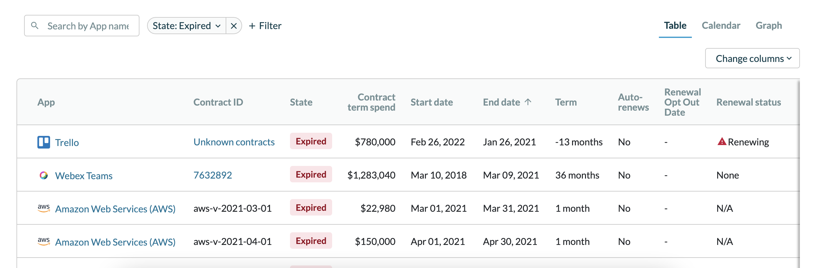The height and width of the screenshot is (268, 837).
Task: Click the AWS icon in the bottom row
Action: pyautogui.click(x=43, y=241)
